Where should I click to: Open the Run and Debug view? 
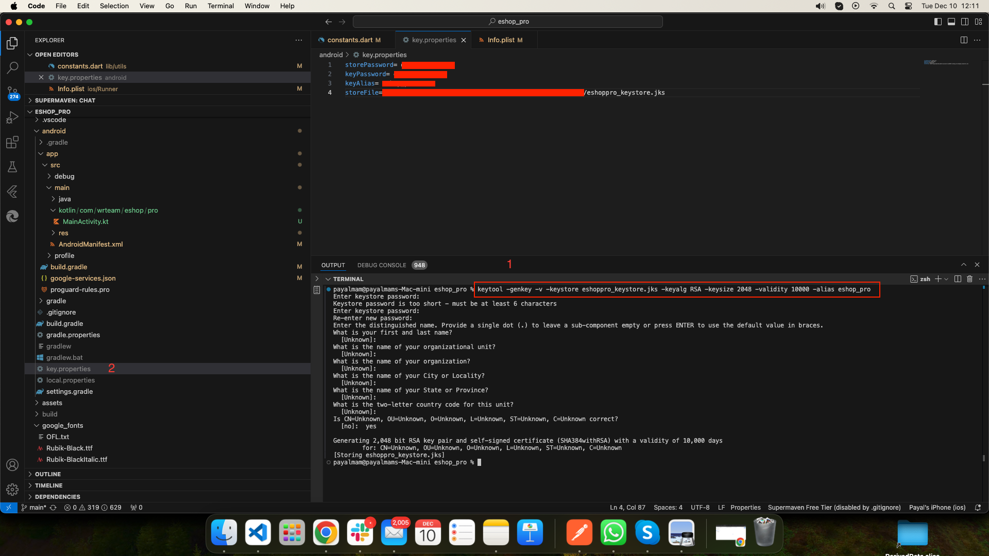(x=12, y=117)
